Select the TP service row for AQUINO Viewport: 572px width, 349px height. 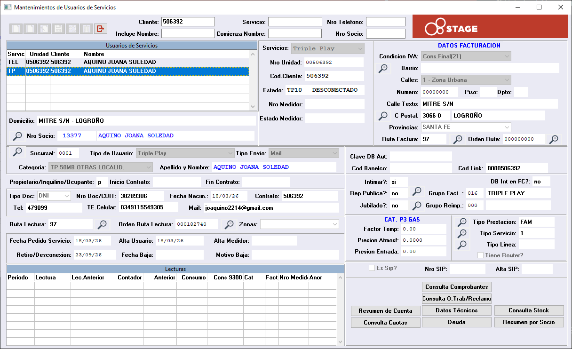[x=128, y=71]
